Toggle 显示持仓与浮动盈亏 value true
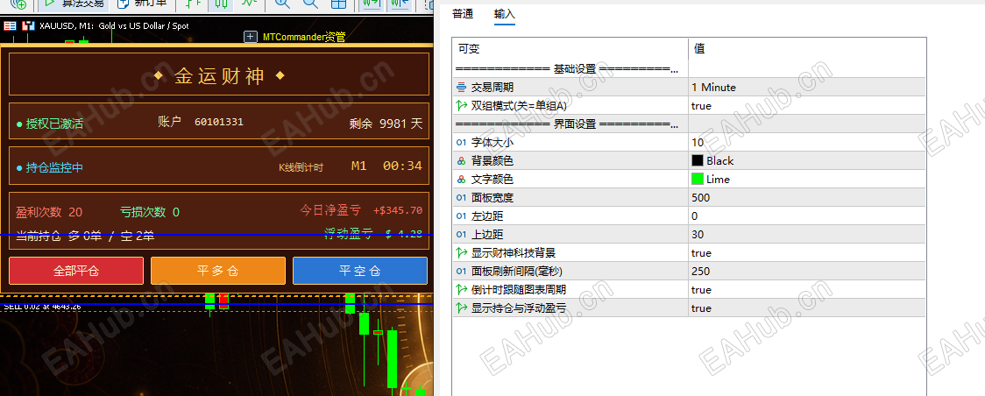 click(807, 308)
